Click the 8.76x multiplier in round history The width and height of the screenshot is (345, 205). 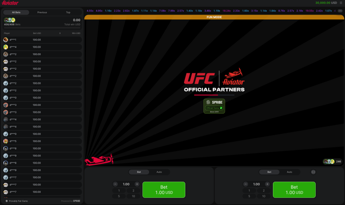pos(282,11)
